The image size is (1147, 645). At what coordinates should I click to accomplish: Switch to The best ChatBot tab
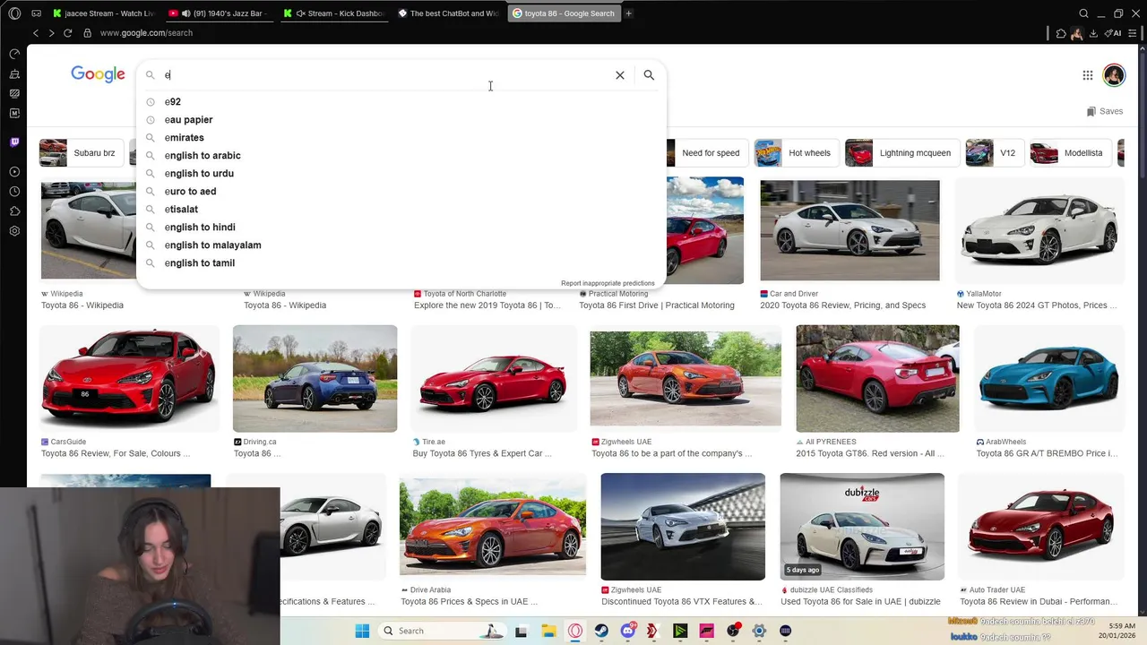click(x=448, y=13)
